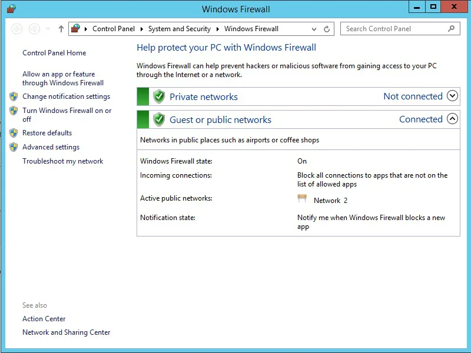Open Advanced settings link
This screenshot has width=471, height=353.
coord(51,147)
